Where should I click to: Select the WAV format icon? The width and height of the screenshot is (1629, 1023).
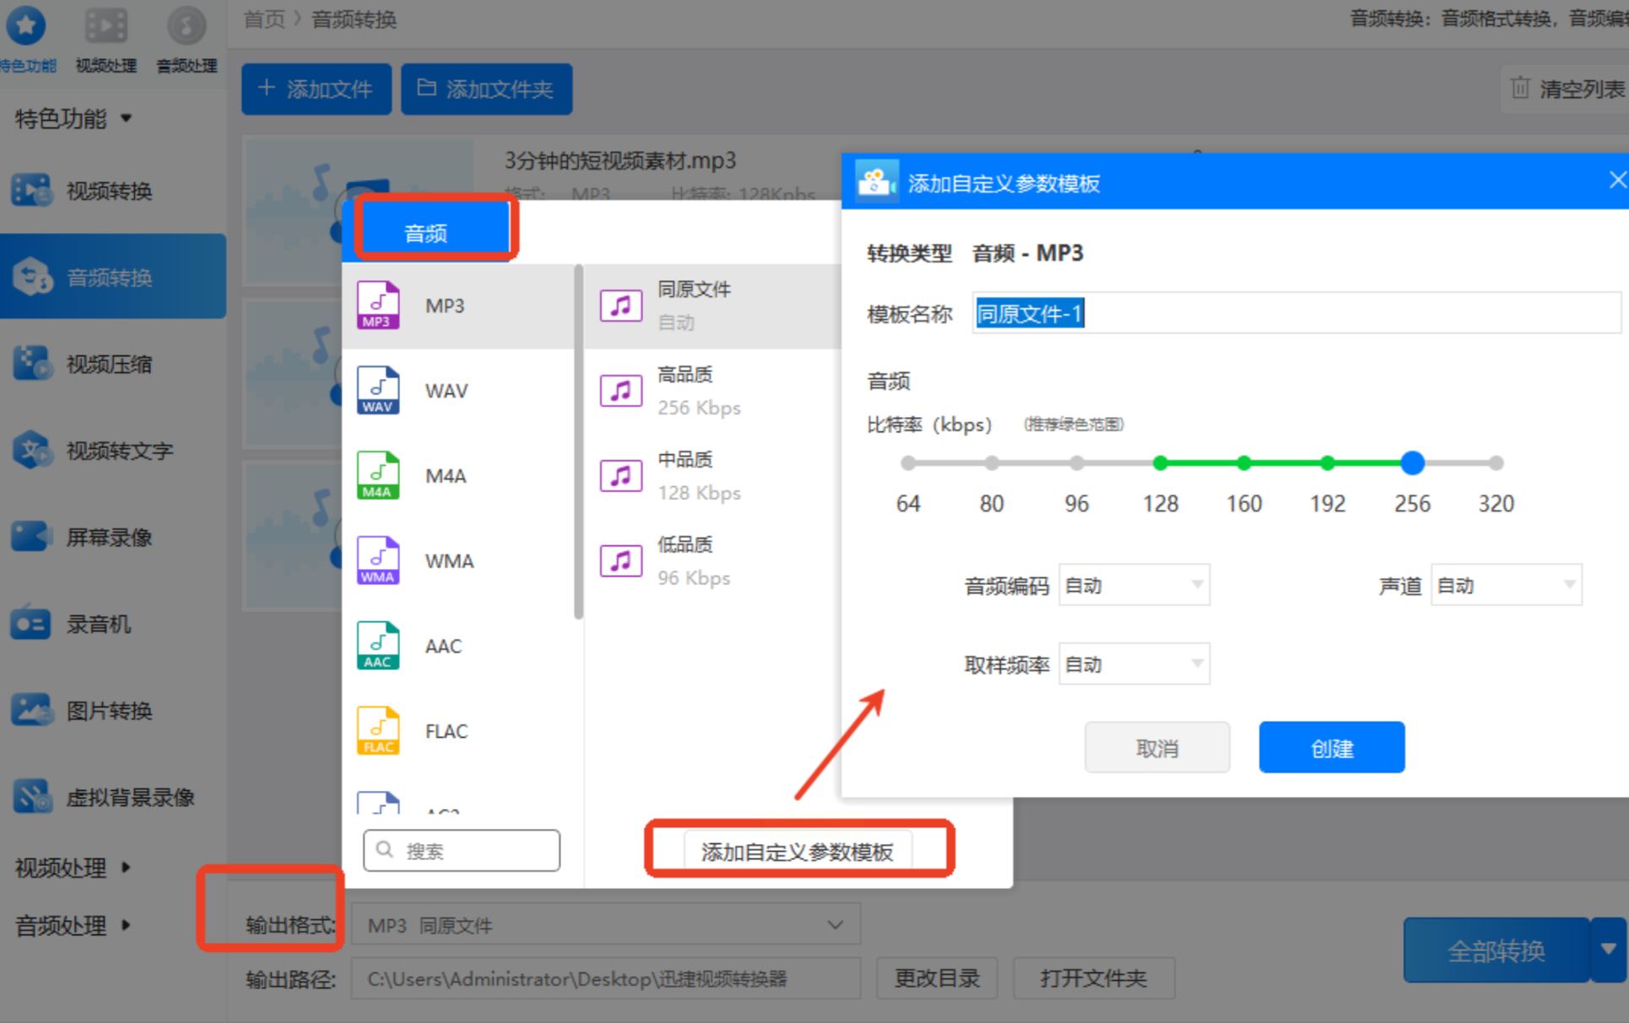point(377,391)
